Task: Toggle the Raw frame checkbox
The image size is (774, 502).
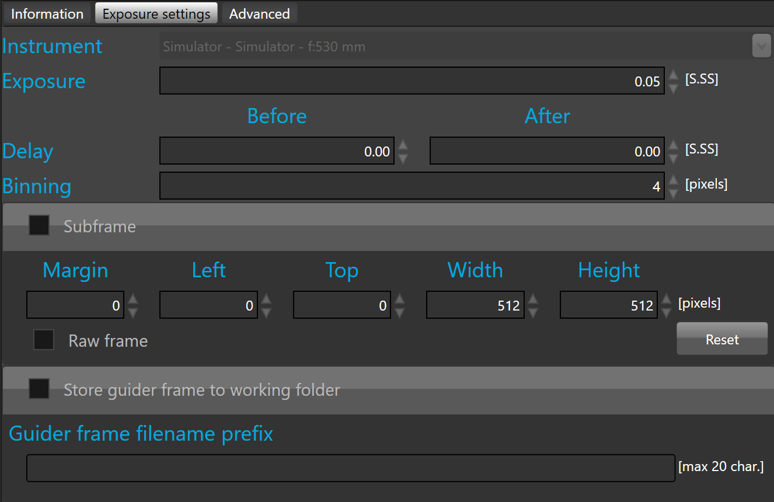Action: coord(44,340)
